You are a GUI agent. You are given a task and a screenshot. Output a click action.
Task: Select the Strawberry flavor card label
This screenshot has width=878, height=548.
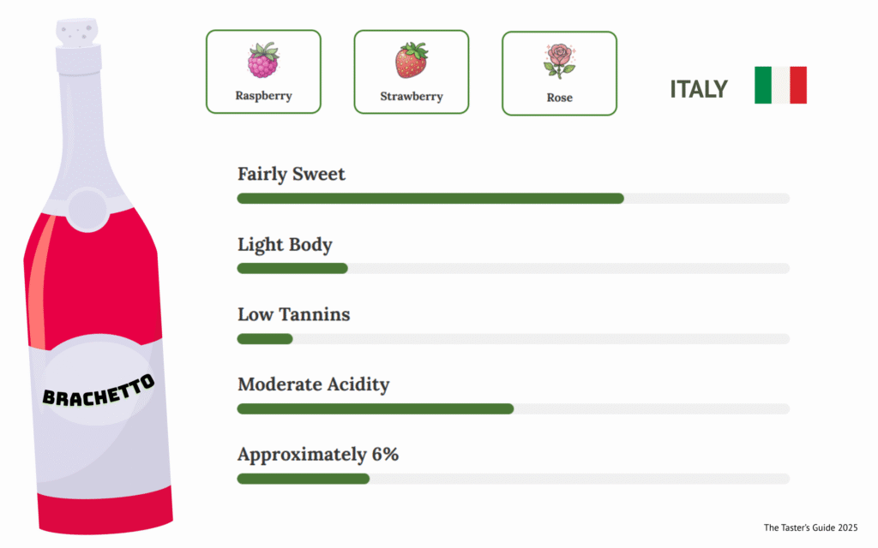412,97
